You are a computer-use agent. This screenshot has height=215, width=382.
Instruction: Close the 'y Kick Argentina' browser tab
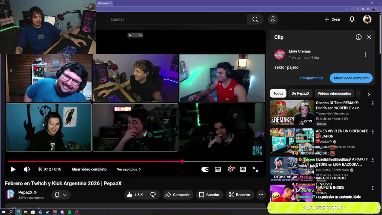111,3
